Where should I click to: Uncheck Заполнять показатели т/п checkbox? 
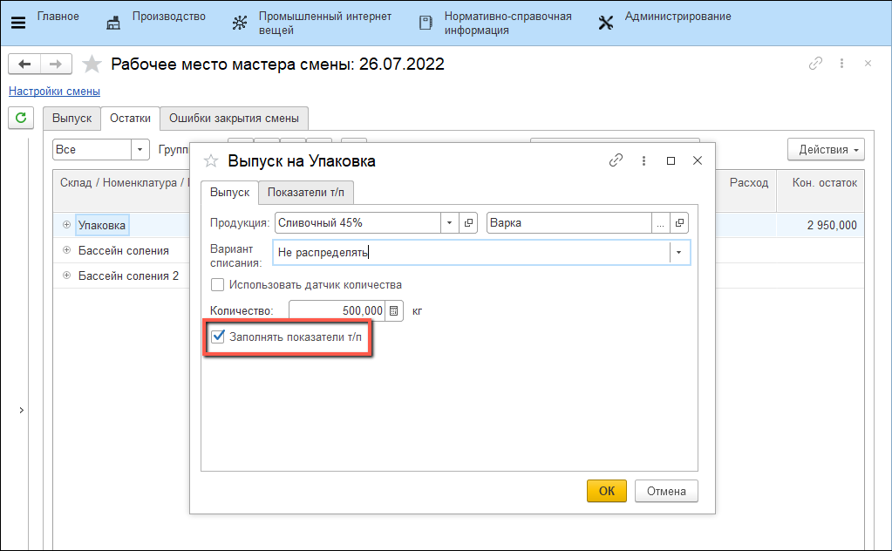click(x=218, y=337)
